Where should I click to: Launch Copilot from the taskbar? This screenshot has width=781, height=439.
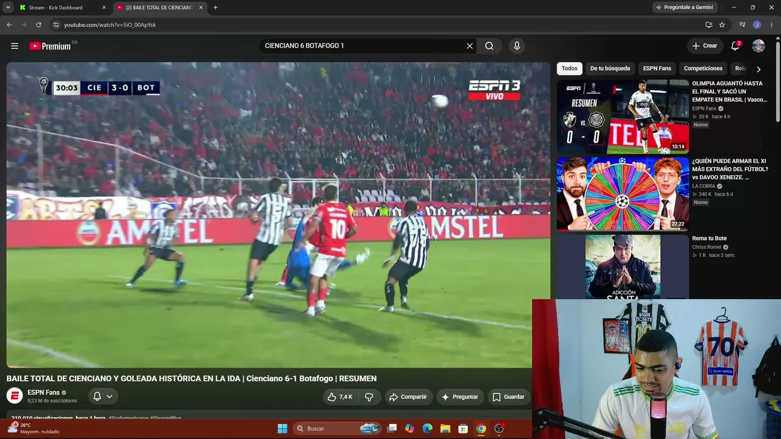409,429
